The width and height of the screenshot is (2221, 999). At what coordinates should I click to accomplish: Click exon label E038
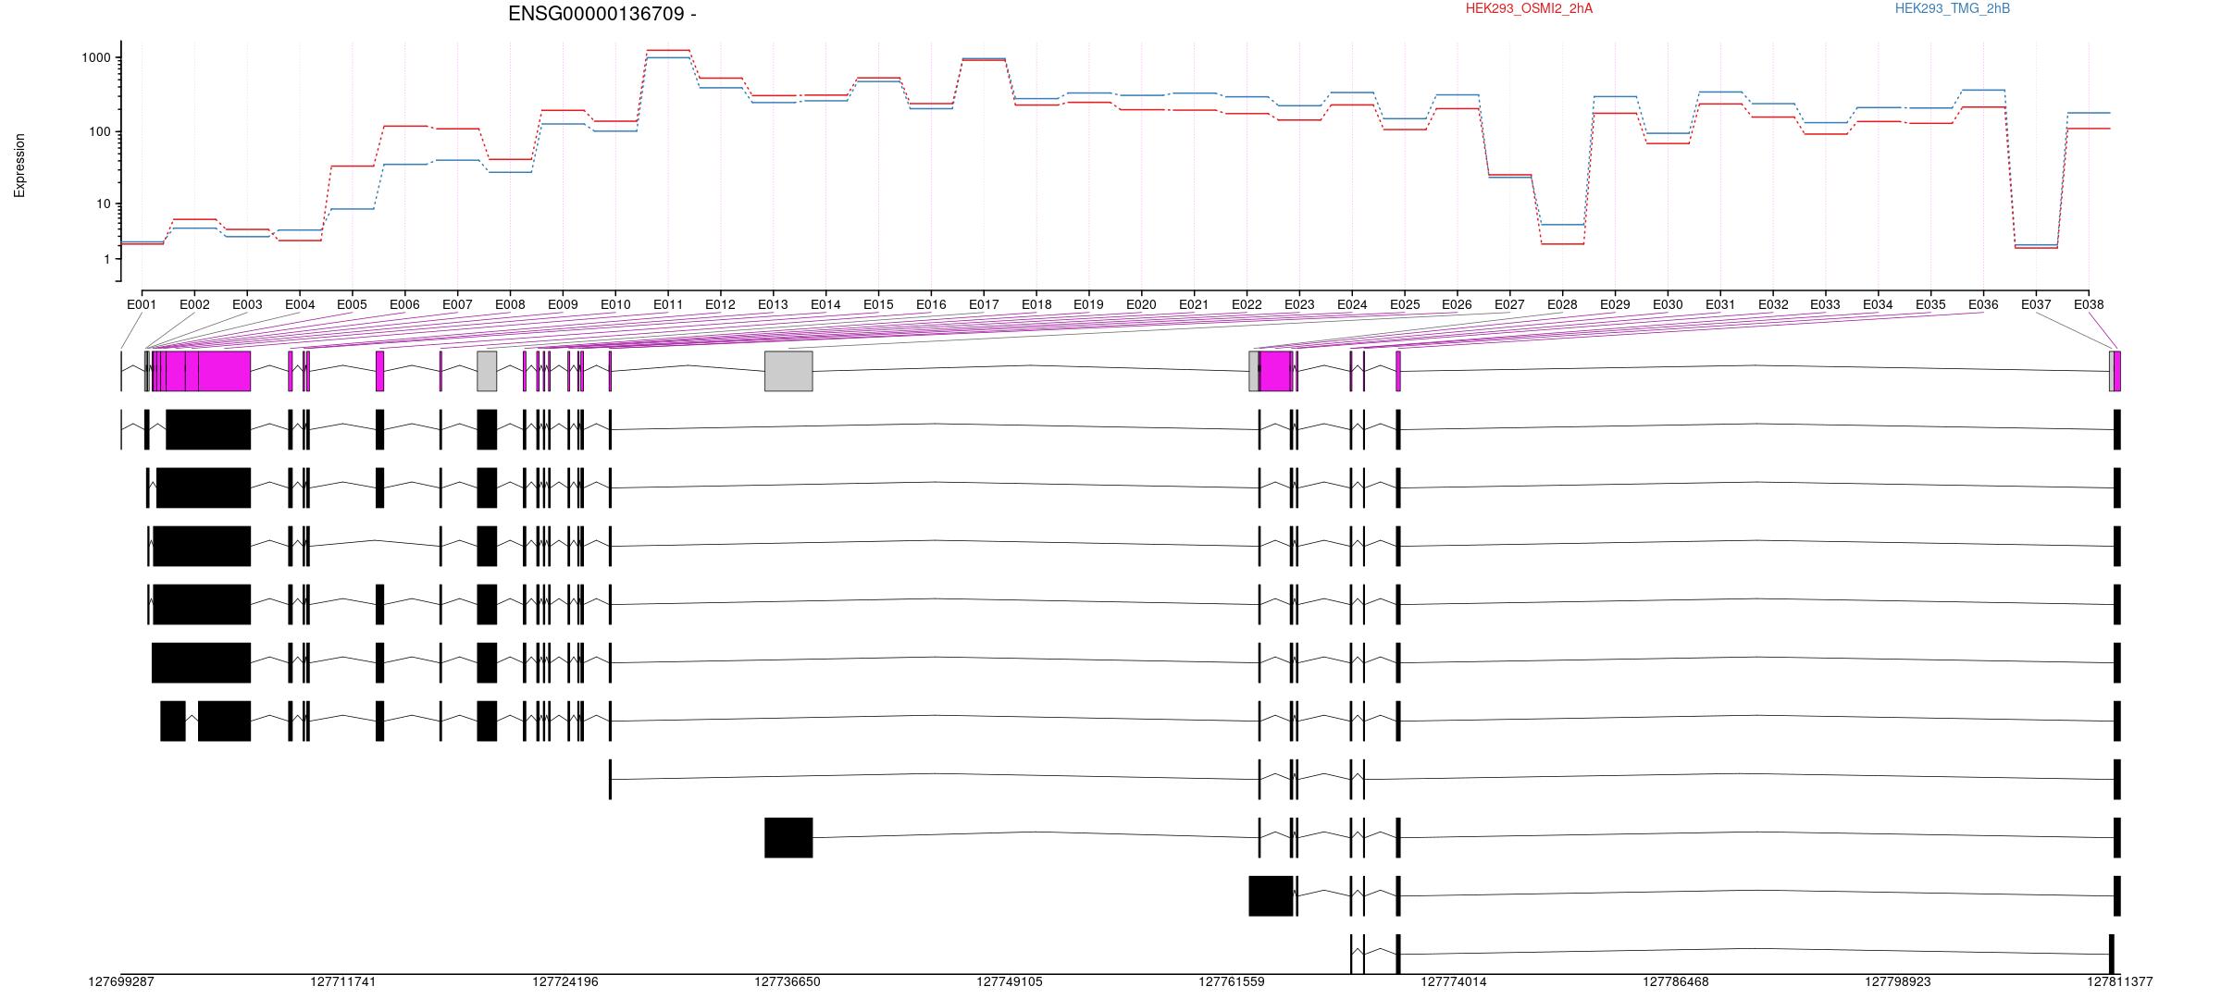click(x=2089, y=304)
